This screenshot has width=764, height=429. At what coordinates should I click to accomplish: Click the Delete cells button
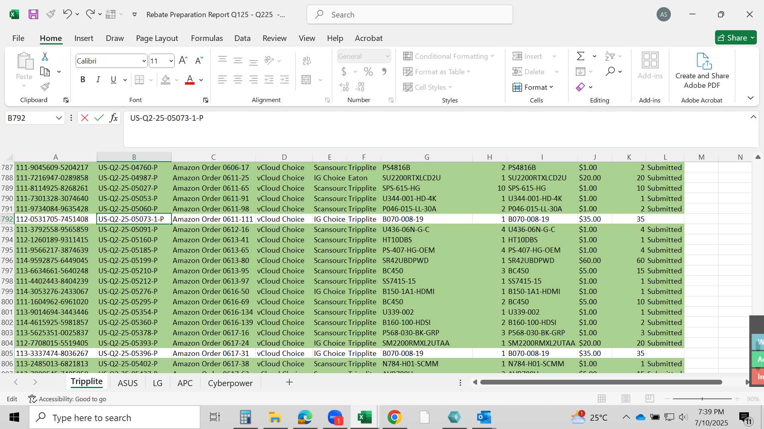point(529,71)
